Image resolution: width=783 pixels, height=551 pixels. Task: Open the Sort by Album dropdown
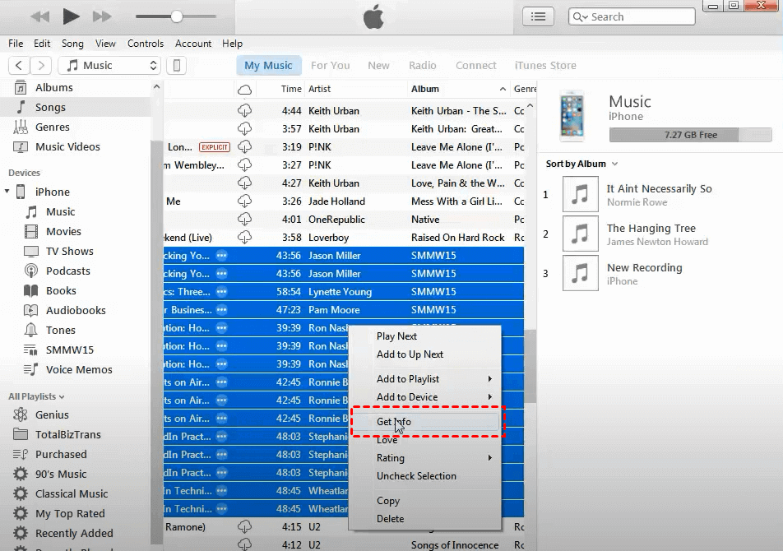point(581,164)
